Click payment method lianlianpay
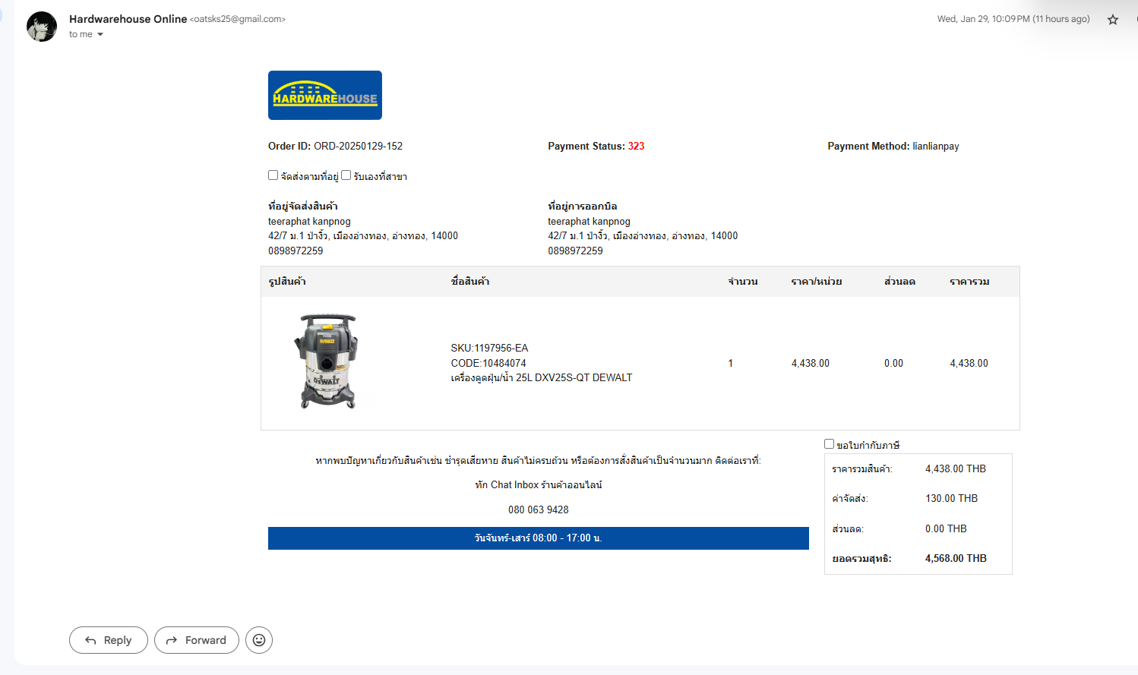The image size is (1138, 675). 936,146
